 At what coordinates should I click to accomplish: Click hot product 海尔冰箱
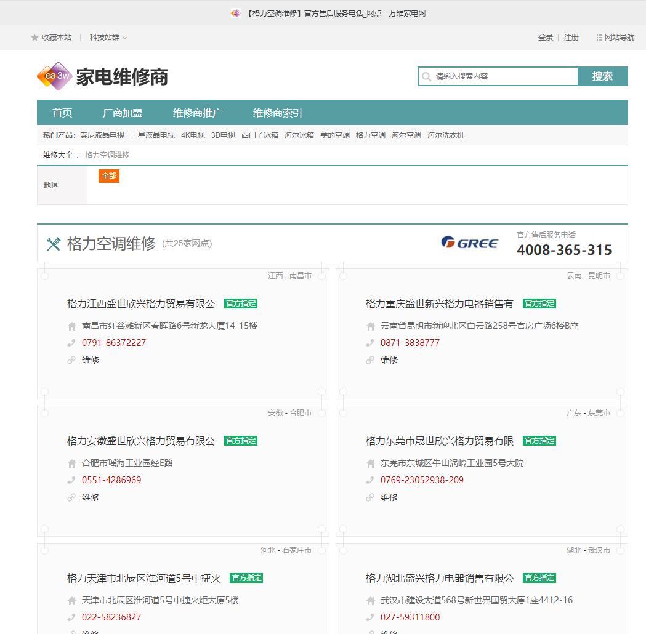pos(299,135)
